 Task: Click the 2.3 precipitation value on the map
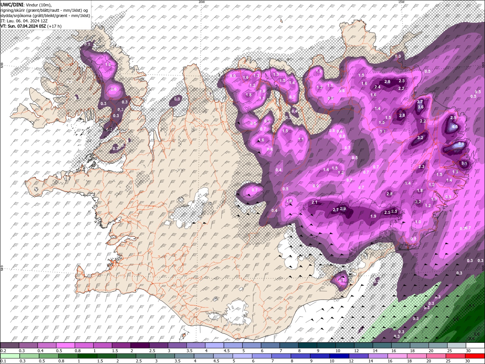coord(421,167)
